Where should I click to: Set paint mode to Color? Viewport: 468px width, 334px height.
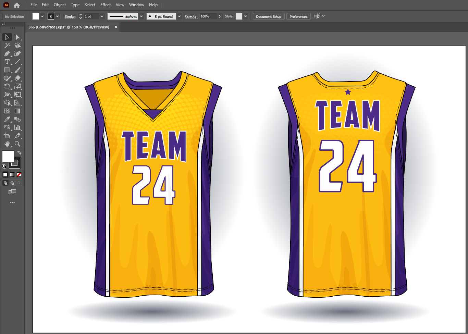[5, 174]
